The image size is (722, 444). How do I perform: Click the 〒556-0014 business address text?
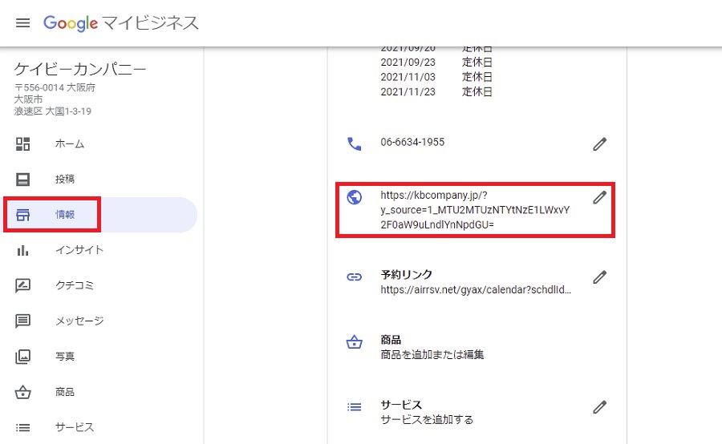[55, 99]
